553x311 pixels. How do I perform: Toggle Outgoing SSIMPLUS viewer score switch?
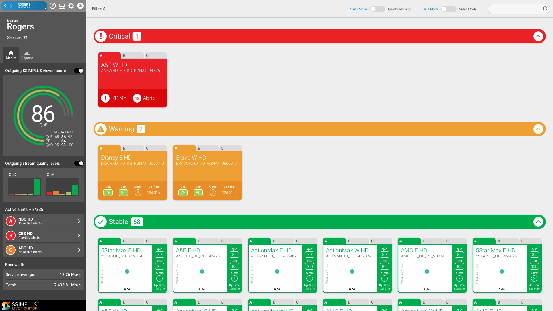pos(79,71)
